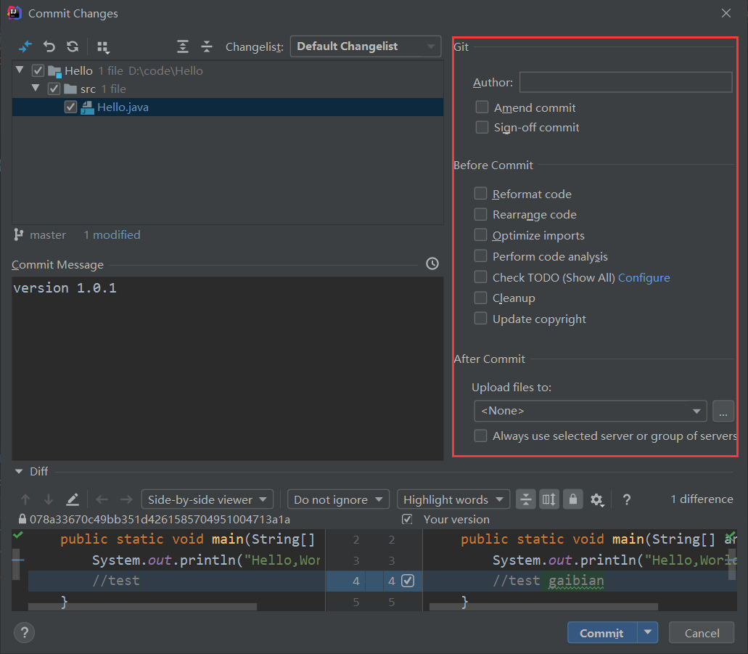The image size is (748, 654).
Task: Collapse the src folder node
Action: click(36, 88)
